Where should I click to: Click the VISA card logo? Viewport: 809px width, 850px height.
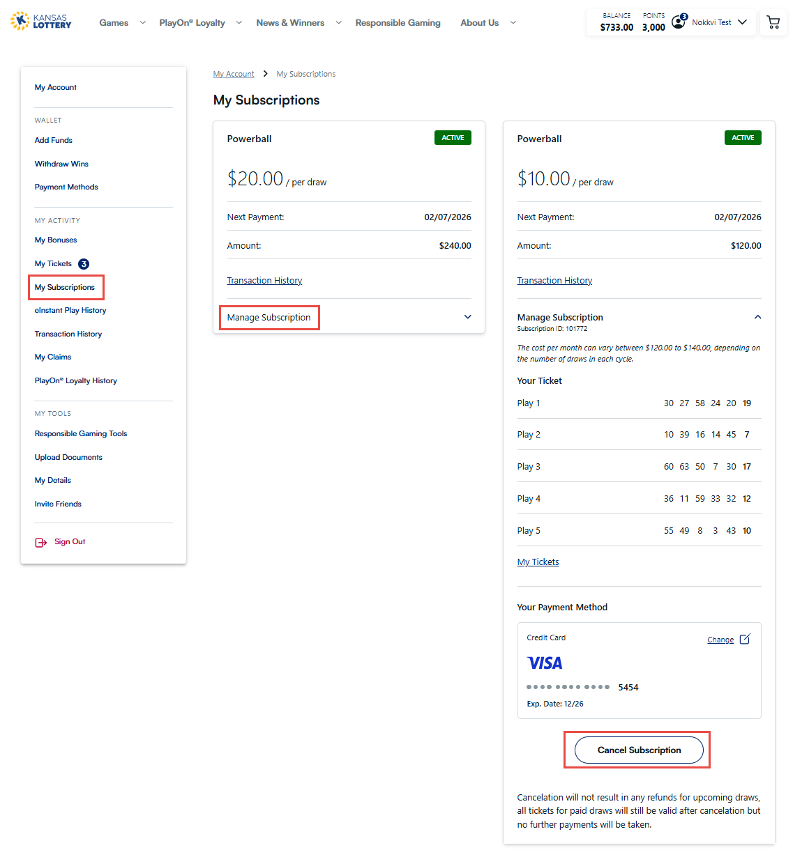[x=545, y=663]
